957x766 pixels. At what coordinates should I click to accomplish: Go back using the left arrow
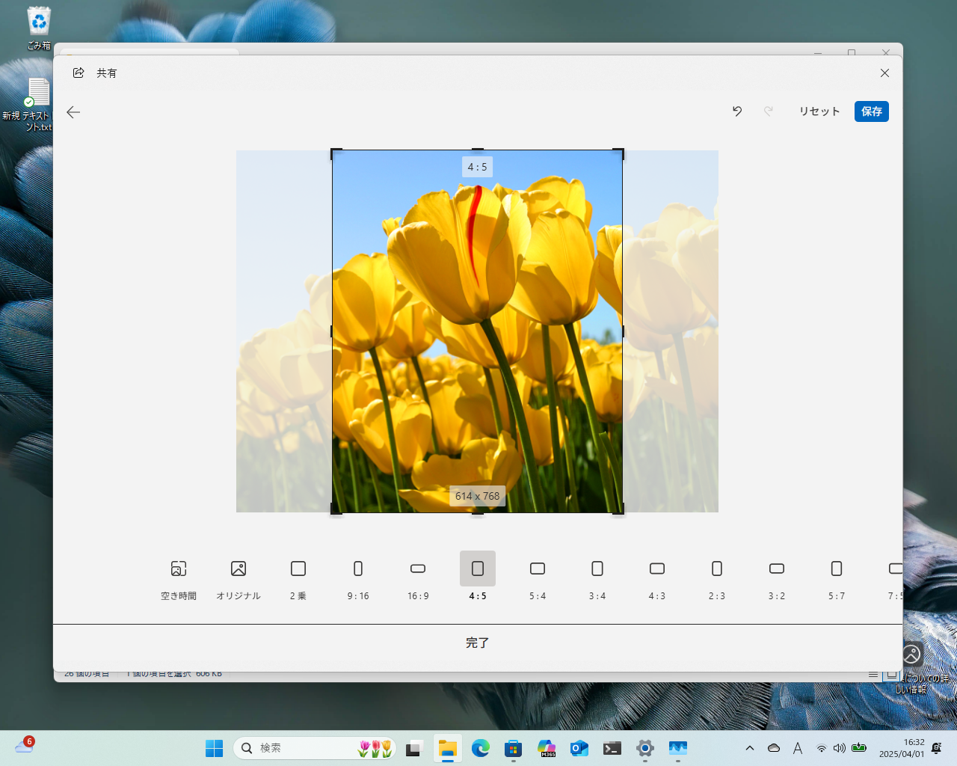pyautogui.click(x=73, y=112)
